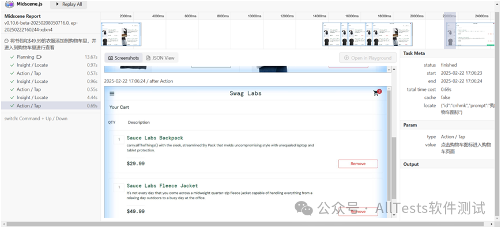Click the Param section header
This screenshot has height=228, width=501.
point(410,125)
